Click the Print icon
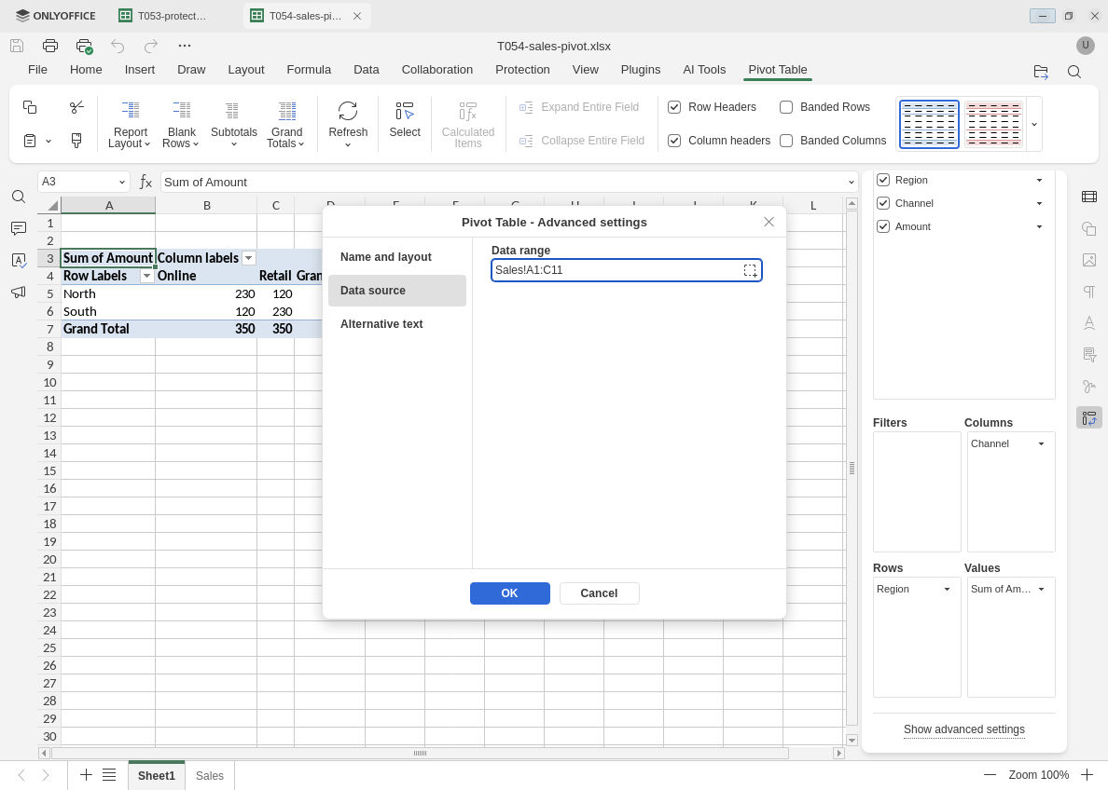This screenshot has height=790, width=1108. coord(50,46)
